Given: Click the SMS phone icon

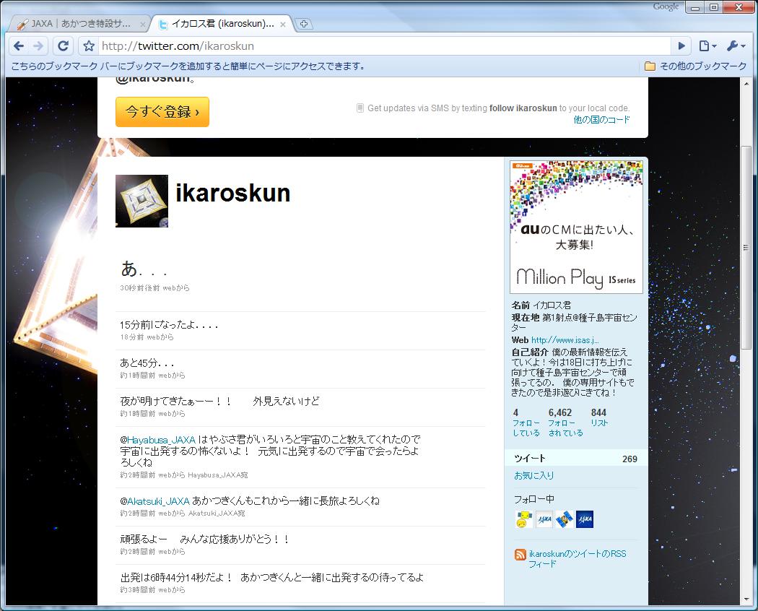Looking at the screenshot, I should point(360,108).
